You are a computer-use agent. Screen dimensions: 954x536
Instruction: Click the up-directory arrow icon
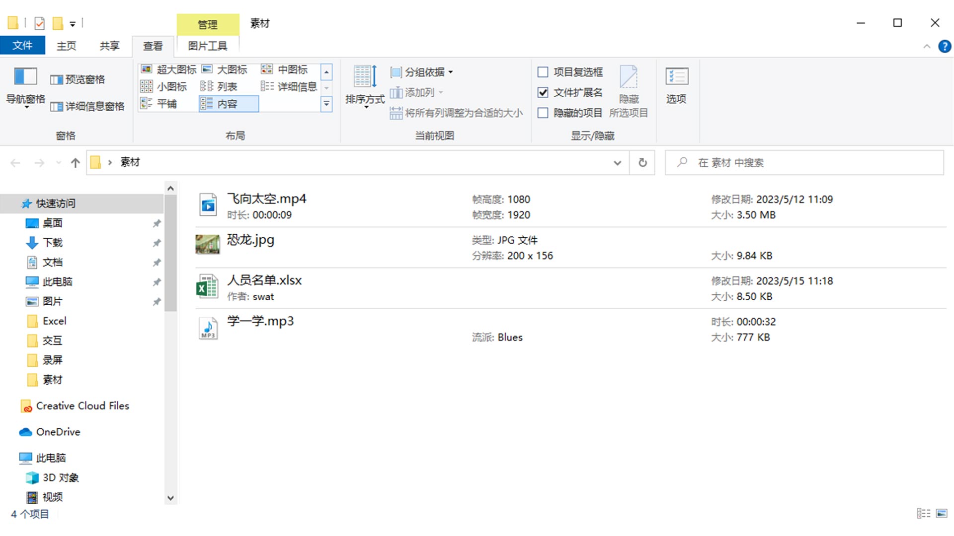[x=76, y=163]
